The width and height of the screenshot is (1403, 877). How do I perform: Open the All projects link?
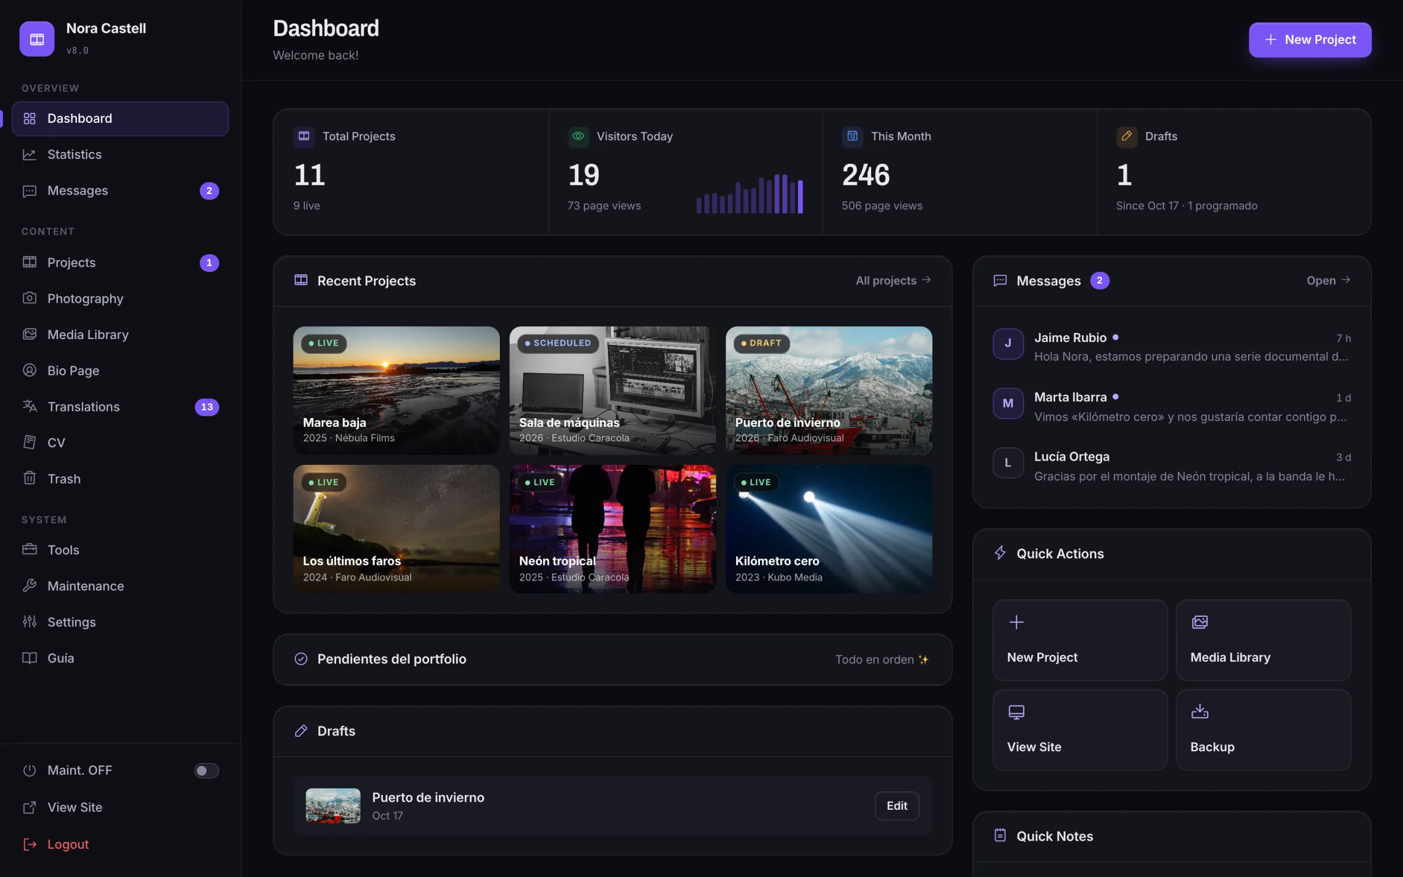click(x=893, y=281)
